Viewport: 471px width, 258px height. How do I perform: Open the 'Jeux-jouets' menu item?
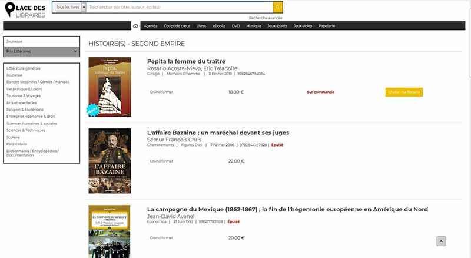(x=277, y=26)
